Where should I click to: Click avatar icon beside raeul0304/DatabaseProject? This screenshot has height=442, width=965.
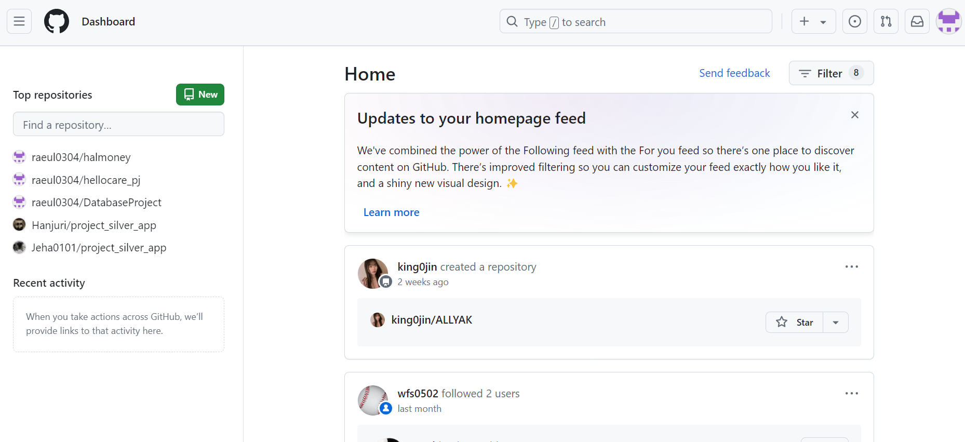(19, 202)
